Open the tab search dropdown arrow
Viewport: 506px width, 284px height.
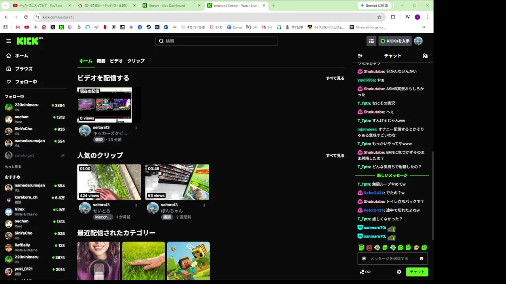(6, 6)
